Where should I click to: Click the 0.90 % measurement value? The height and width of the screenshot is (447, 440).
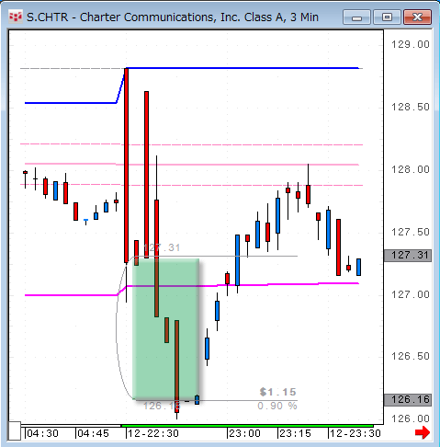(x=277, y=406)
